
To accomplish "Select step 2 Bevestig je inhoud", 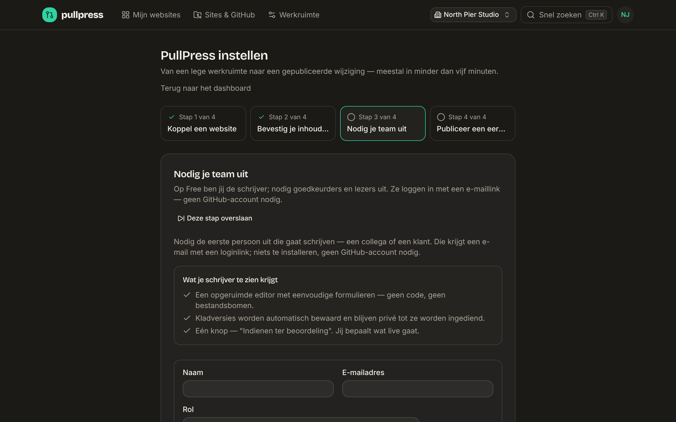I will click(293, 123).
